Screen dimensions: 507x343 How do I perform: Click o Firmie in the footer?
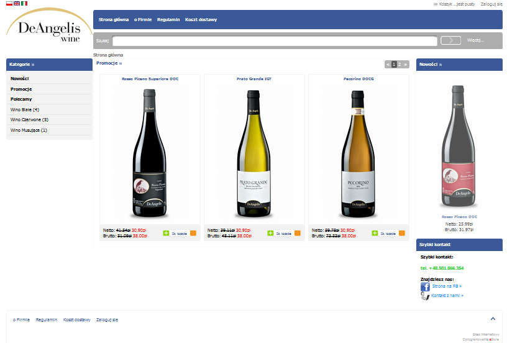[x=21, y=320]
